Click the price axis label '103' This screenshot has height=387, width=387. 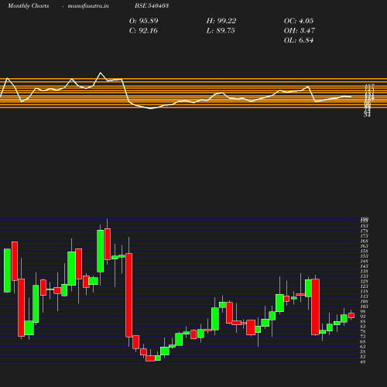click(365, 307)
